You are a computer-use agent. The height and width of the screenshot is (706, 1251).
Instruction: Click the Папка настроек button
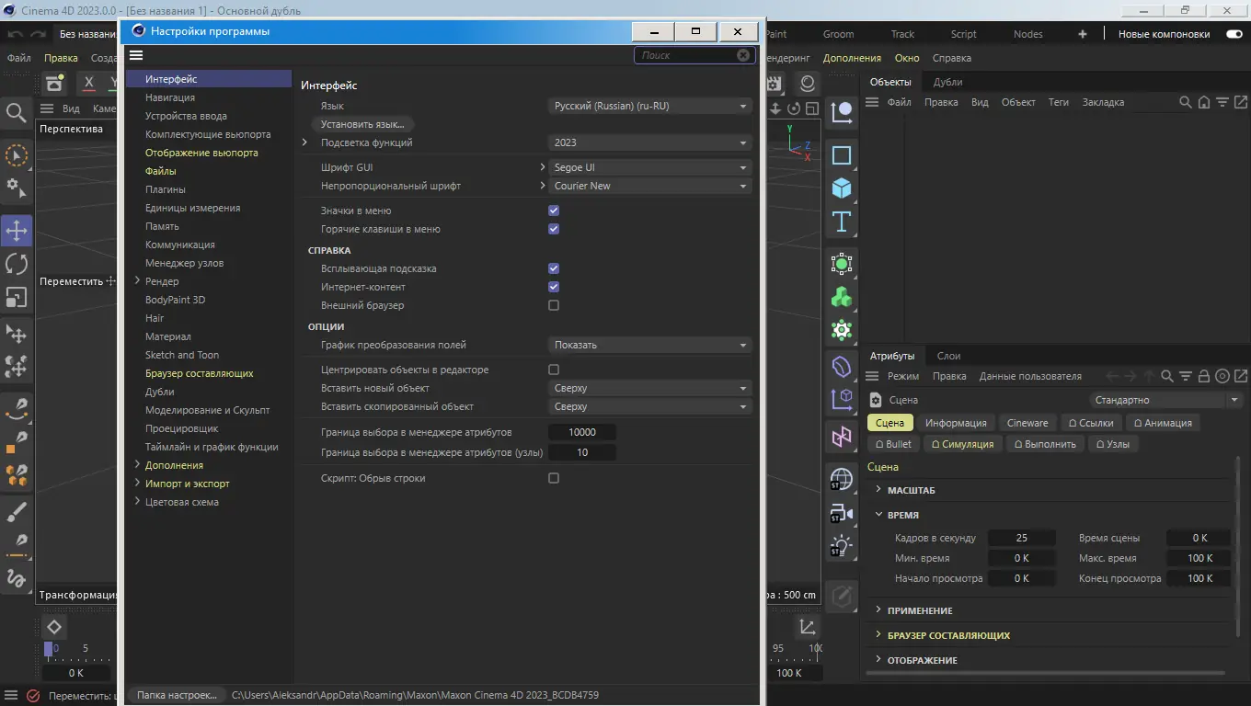177,695
